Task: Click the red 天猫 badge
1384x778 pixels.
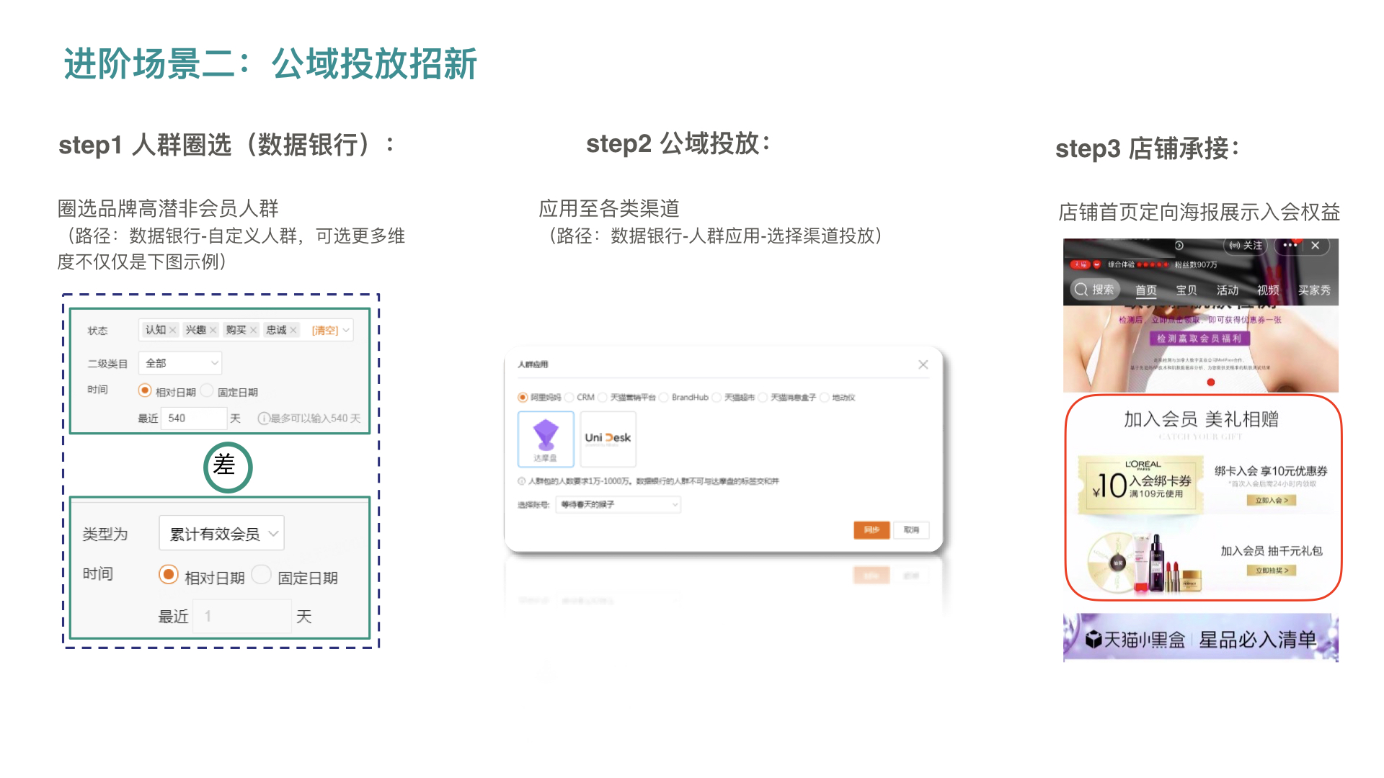Action: click(1080, 264)
